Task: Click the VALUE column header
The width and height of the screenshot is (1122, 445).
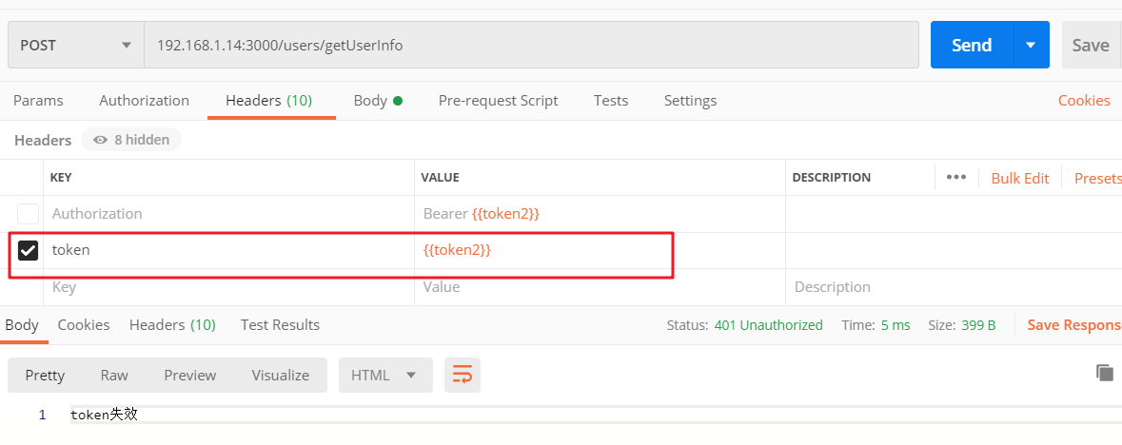Action: tap(440, 178)
